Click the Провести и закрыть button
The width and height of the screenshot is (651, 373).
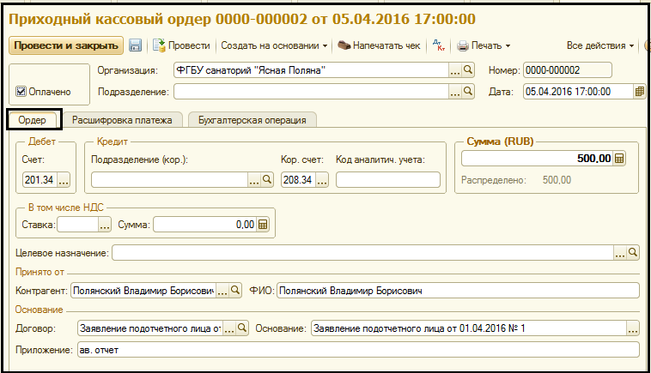66,45
